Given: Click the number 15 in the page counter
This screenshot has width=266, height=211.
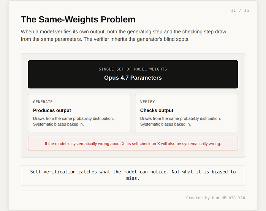Looking at the screenshot, I should (247, 11).
